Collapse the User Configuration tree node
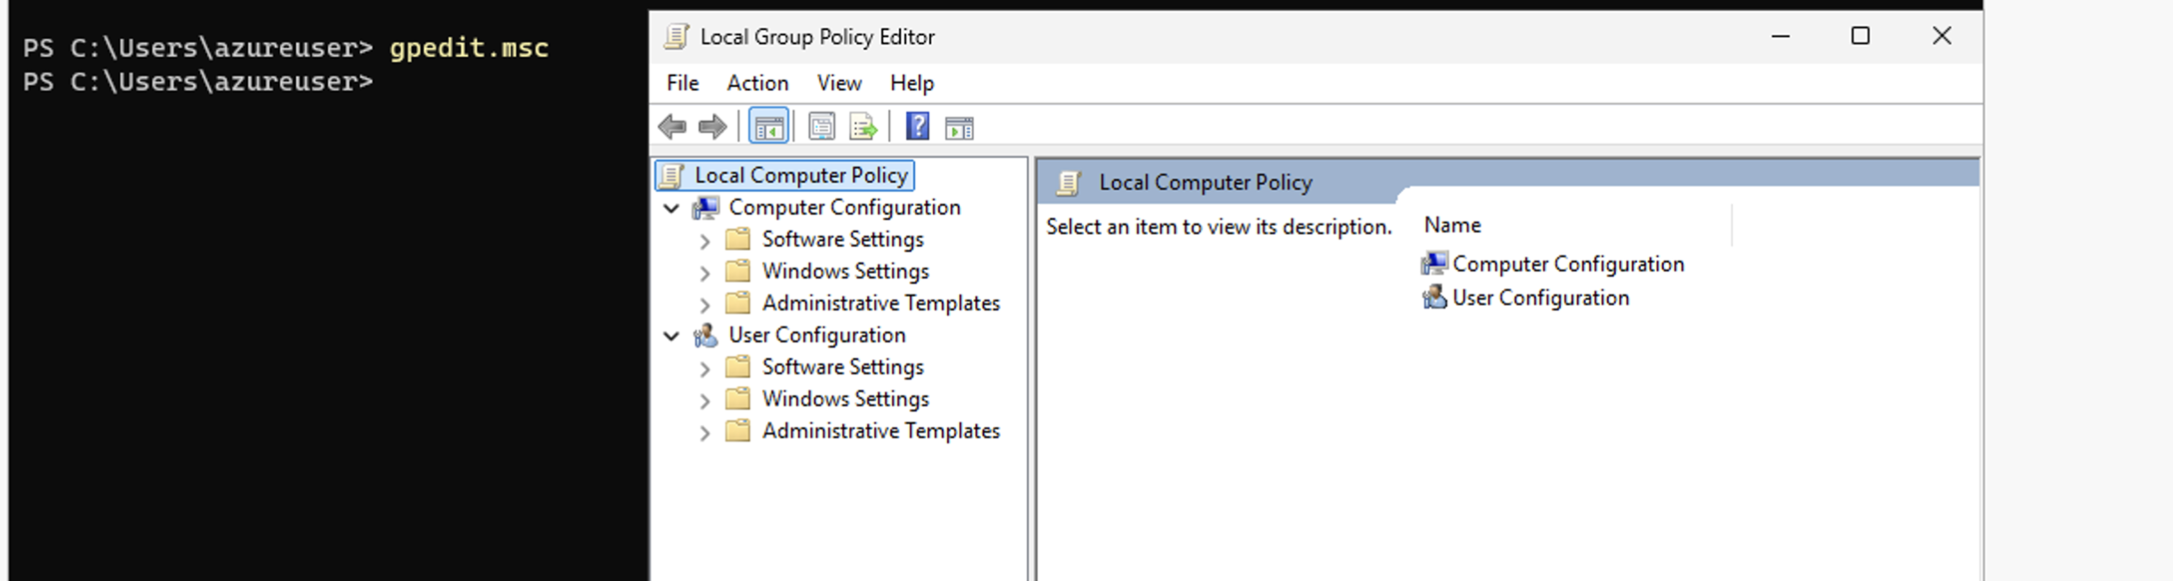Screen dimensions: 2173x581 point(672,337)
